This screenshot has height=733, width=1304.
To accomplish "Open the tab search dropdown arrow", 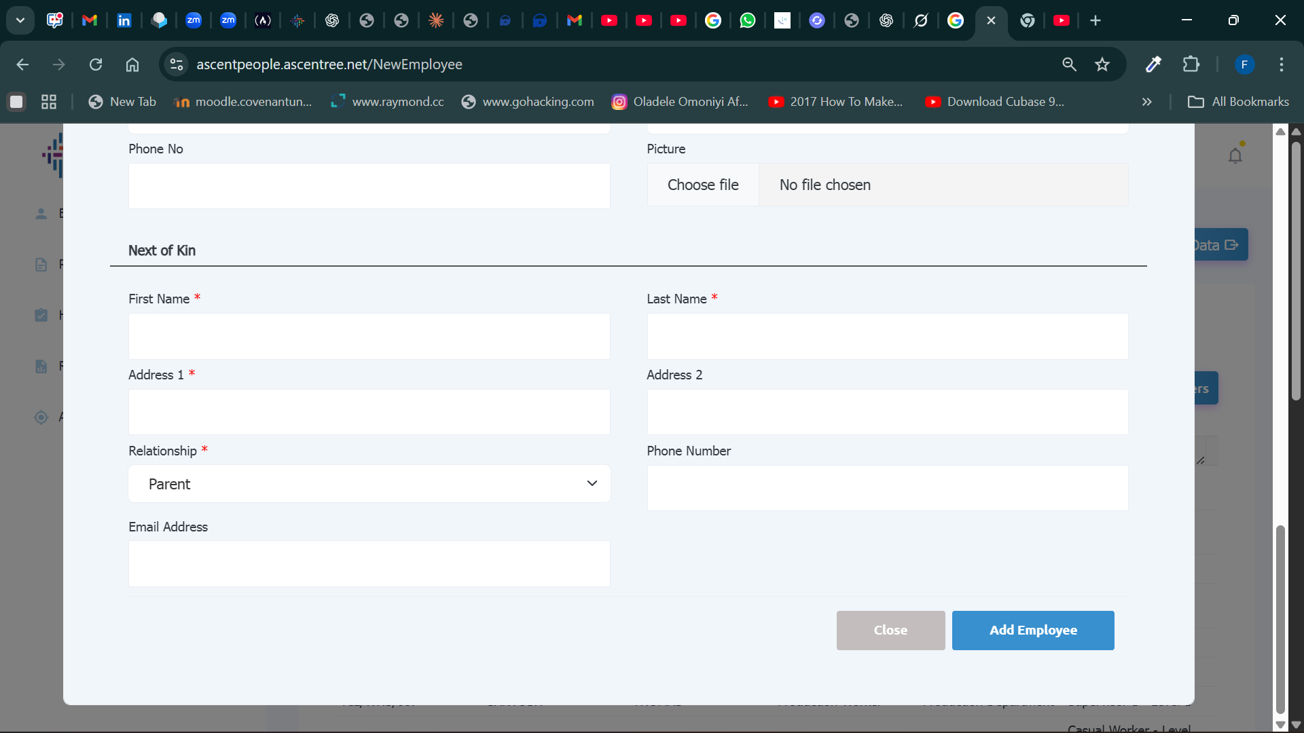I will pyautogui.click(x=20, y=20).
